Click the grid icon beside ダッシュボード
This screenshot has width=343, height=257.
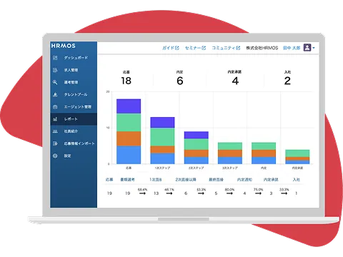tap(55, 58)
